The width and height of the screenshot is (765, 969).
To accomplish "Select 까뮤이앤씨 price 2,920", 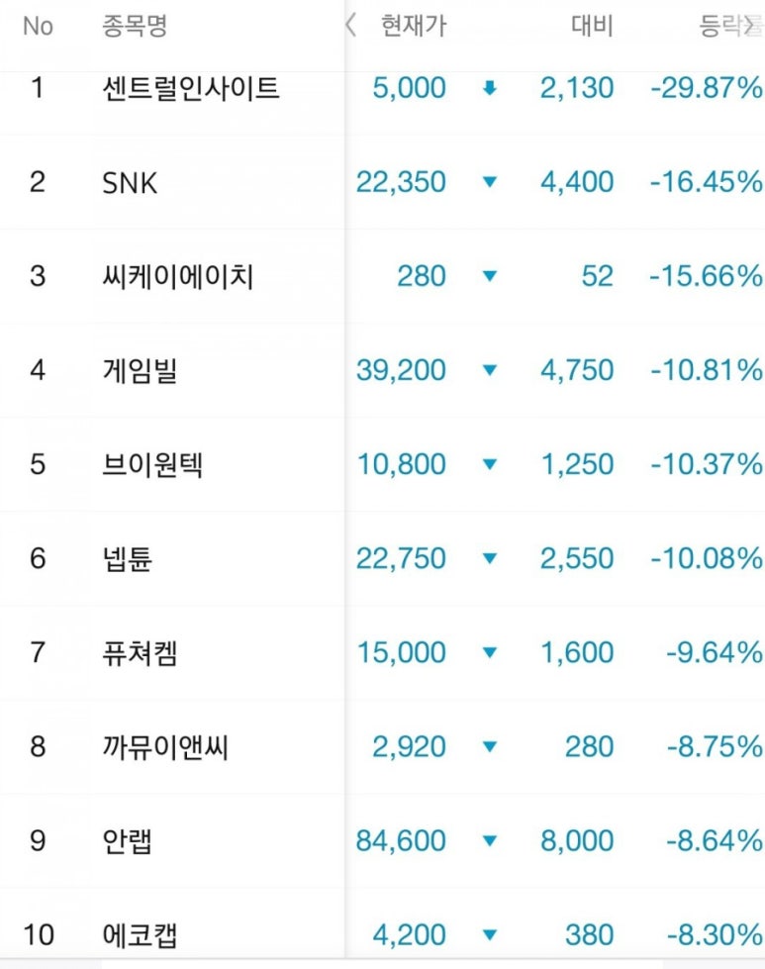I will [x=409, y=746].
